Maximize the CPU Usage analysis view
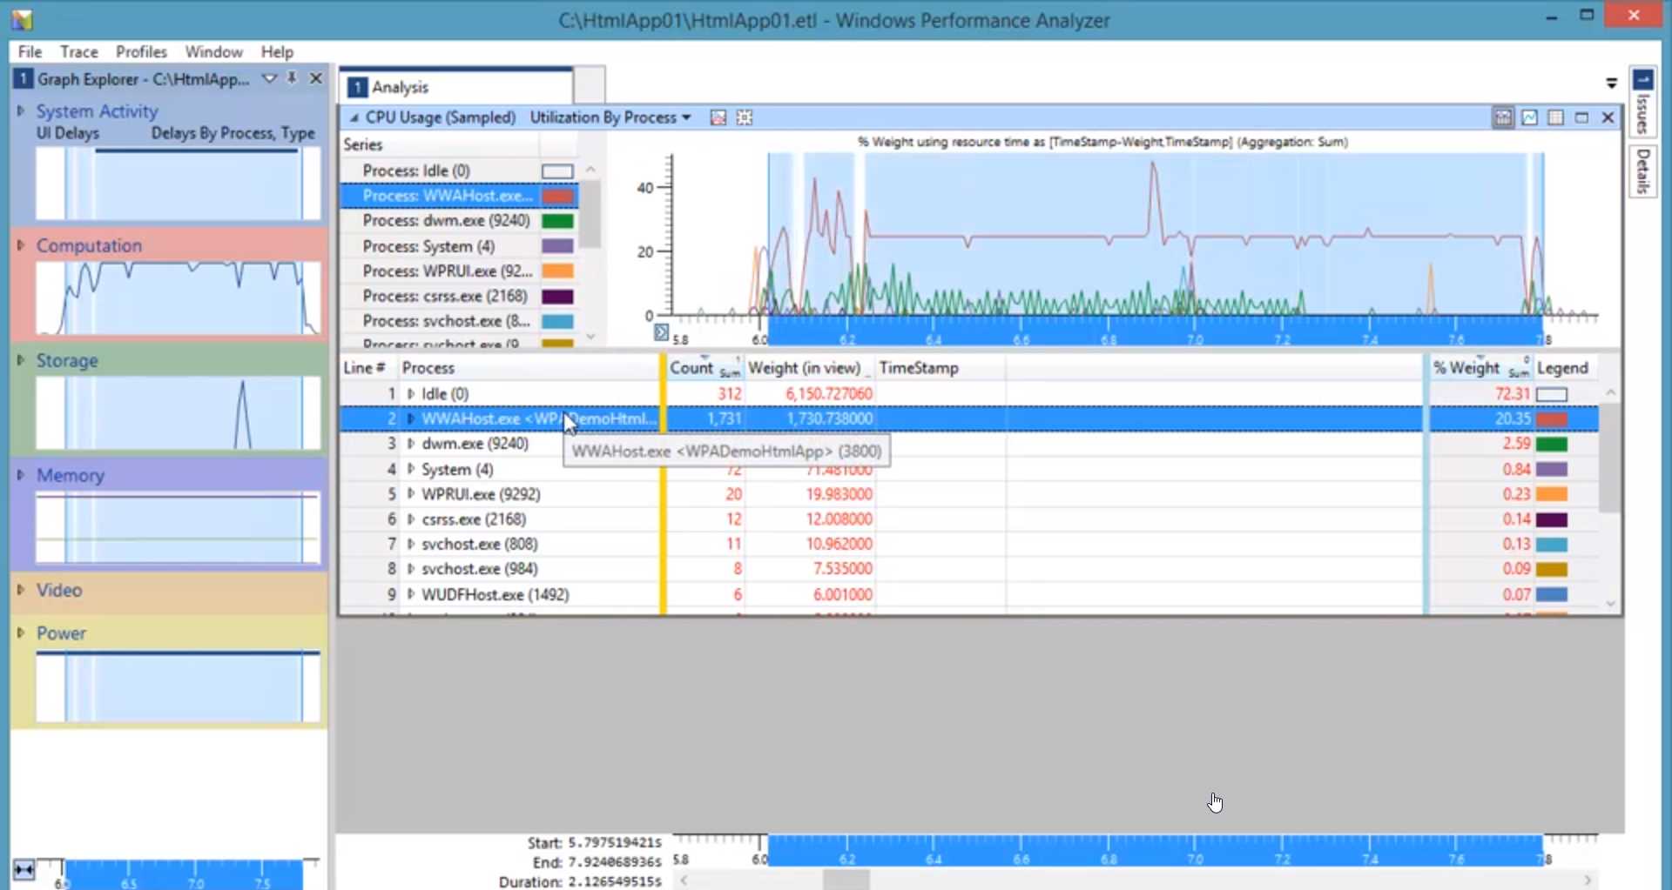 click(1583, 117)
